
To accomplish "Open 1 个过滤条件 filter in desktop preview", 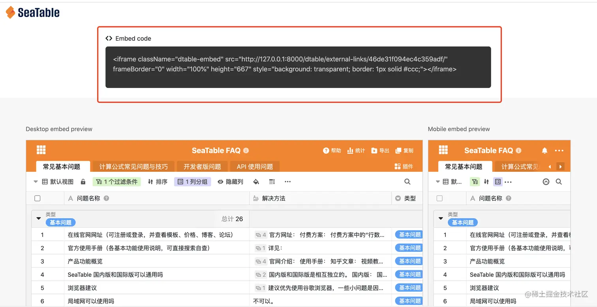I will tap(117, 182).
